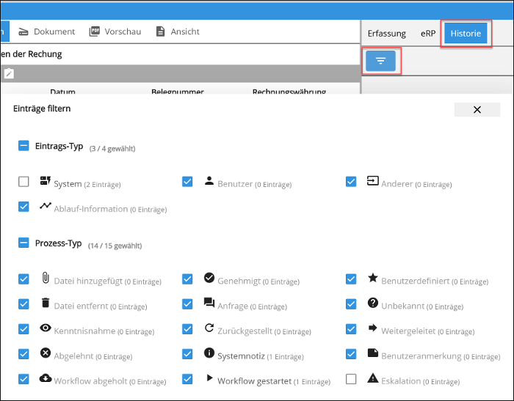Enable the Eskalation checkbox

351,379
